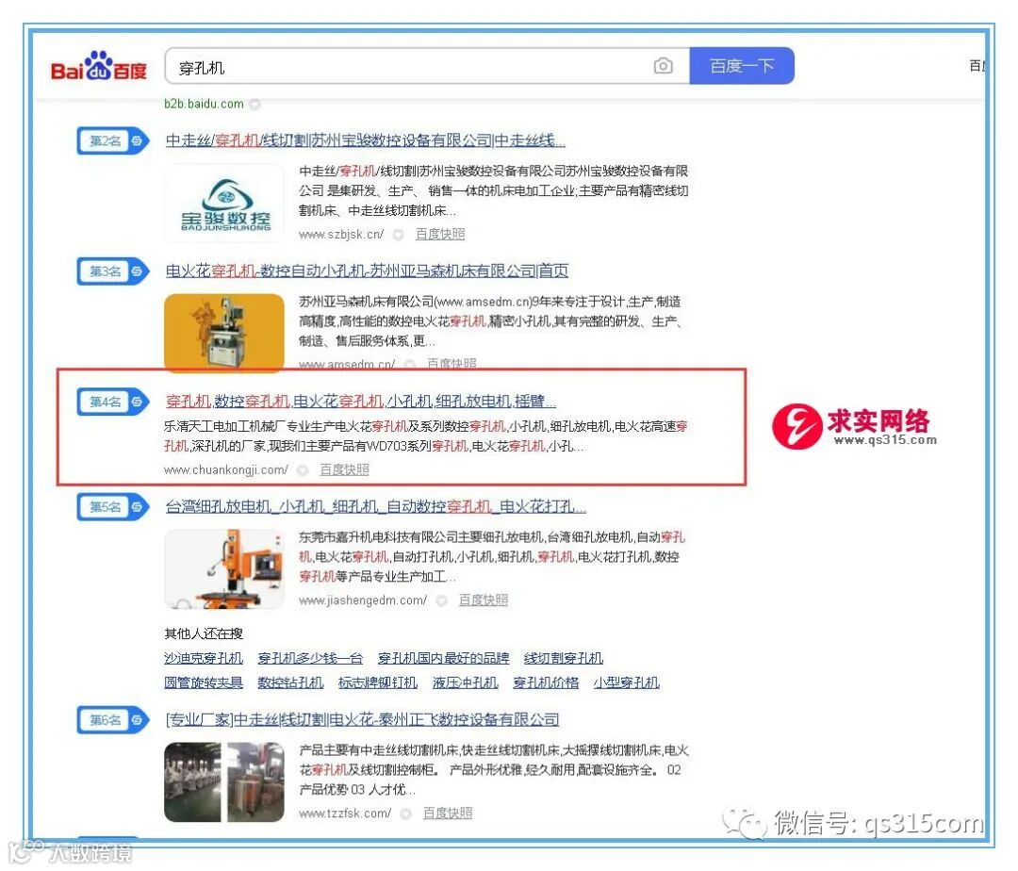Select related search 圆管旋转夹具

204,682
